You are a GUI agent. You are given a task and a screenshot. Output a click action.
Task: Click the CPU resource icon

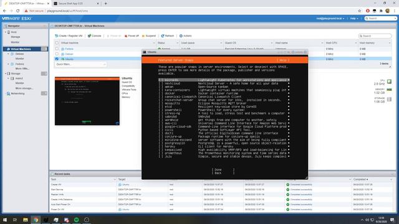[x=389, y=82]
